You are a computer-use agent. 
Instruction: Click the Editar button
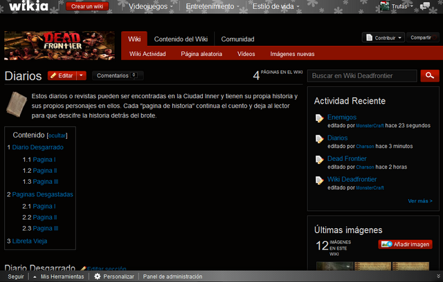pos(62,75)
